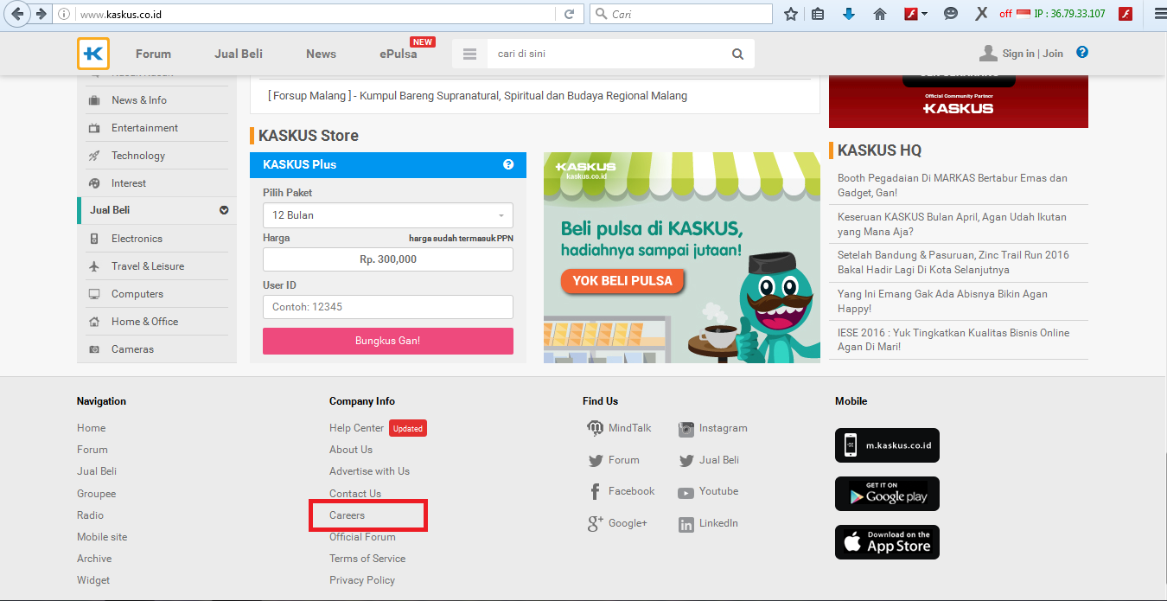Click the KASKUS logo
The image size is (1167, 601).
pyautogui.click(x=92, y=53)
